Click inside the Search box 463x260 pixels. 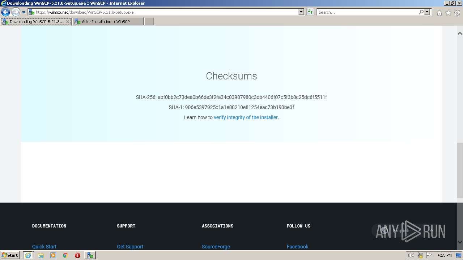pos(367,12)
